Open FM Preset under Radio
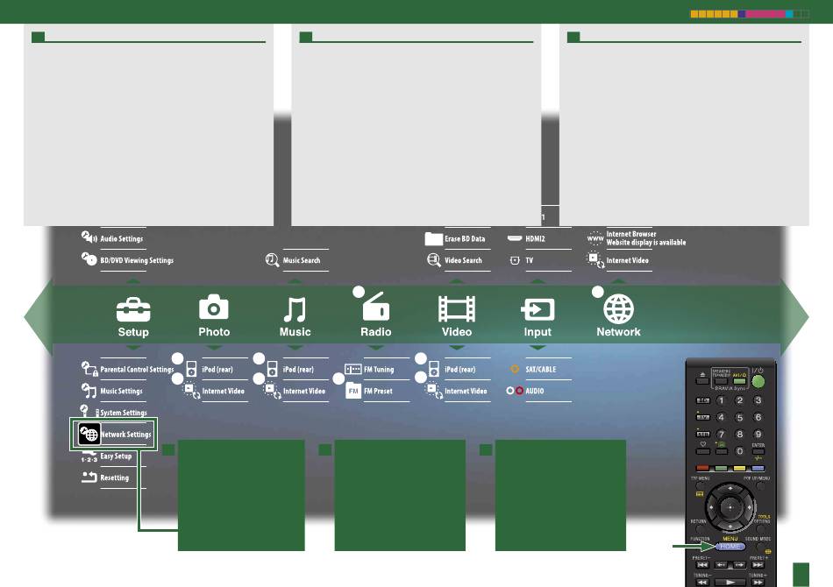This screenshot has height=587, width=833. [x=368, y=391]
